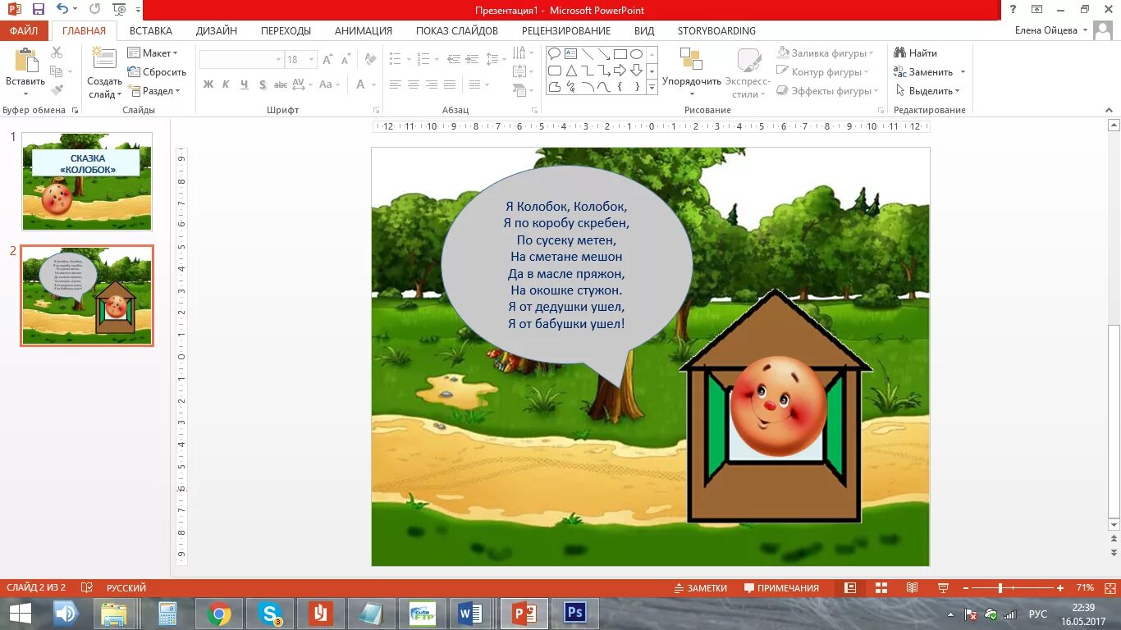Viewport: 1121px width, 630px height.
Task: Switch to the ПЕРЕХОДЫ tab
Action: 286,30
